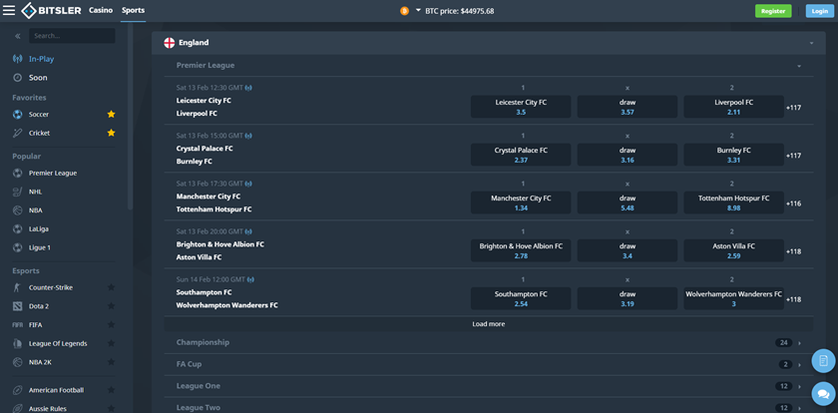The width and height of the screenshot is (838, 413).
Task: Click the Aussie Rules icon
Action: [18, 409]
